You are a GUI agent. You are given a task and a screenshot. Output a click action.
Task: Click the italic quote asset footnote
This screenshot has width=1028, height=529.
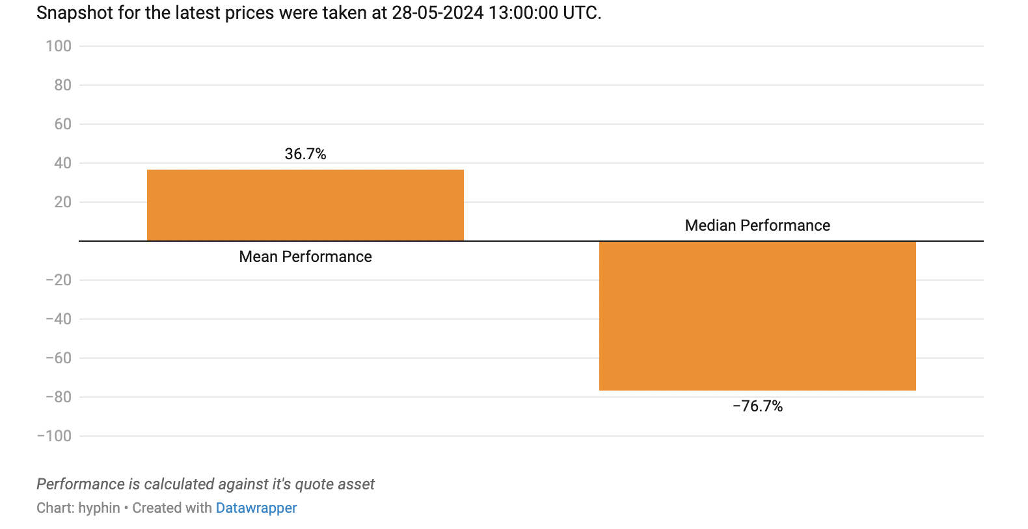tap(206, 484)
